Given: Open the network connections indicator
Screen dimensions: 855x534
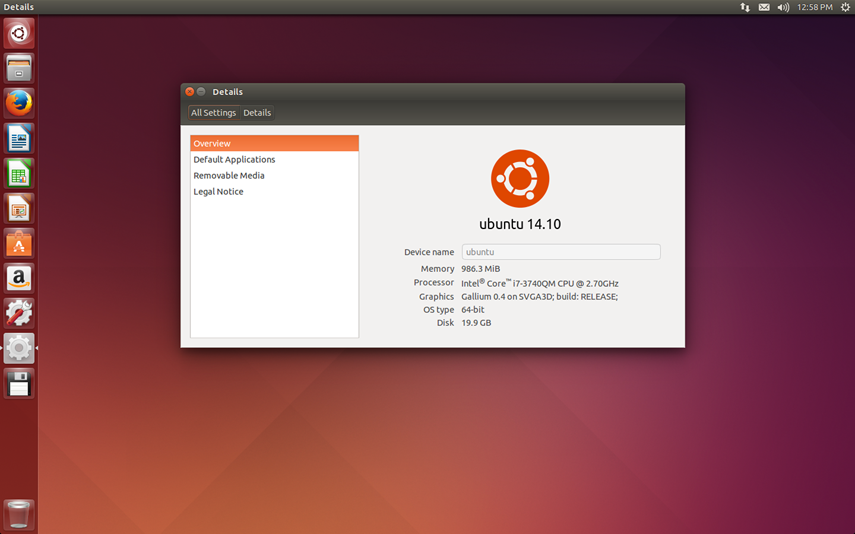Looking at the screenshot, I should pos(745,7).
